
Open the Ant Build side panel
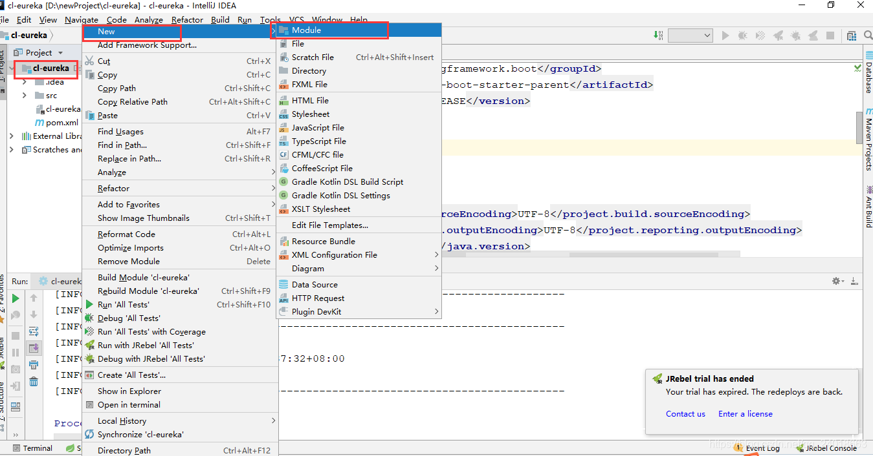pos(868,206)
